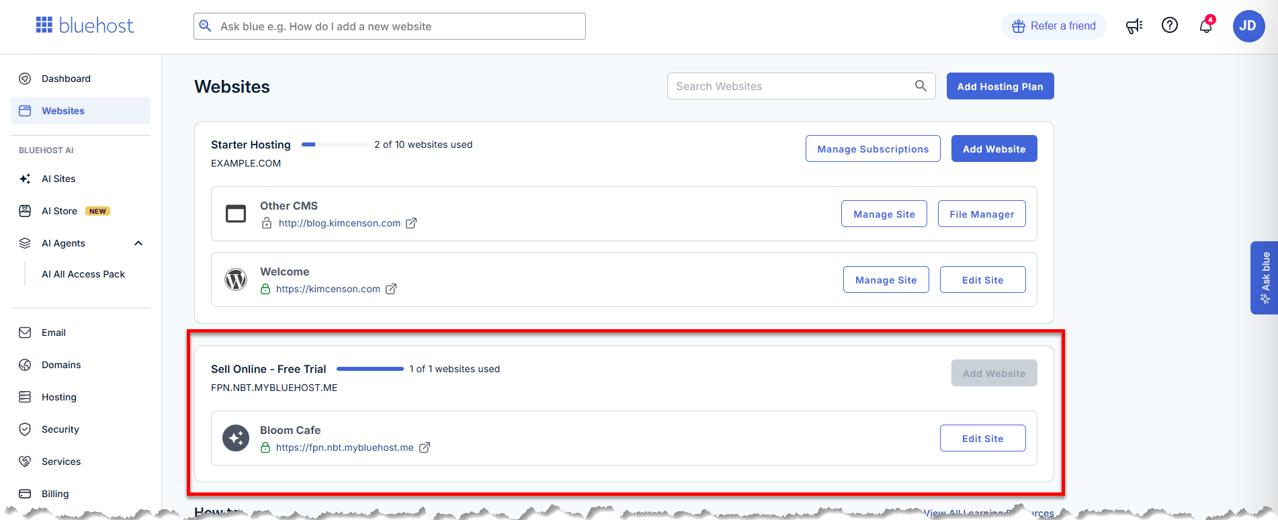Open the https://kimcenson.com link
Image resolution: width=1278 pixels, height=520 pixels.
coord(328,289)
